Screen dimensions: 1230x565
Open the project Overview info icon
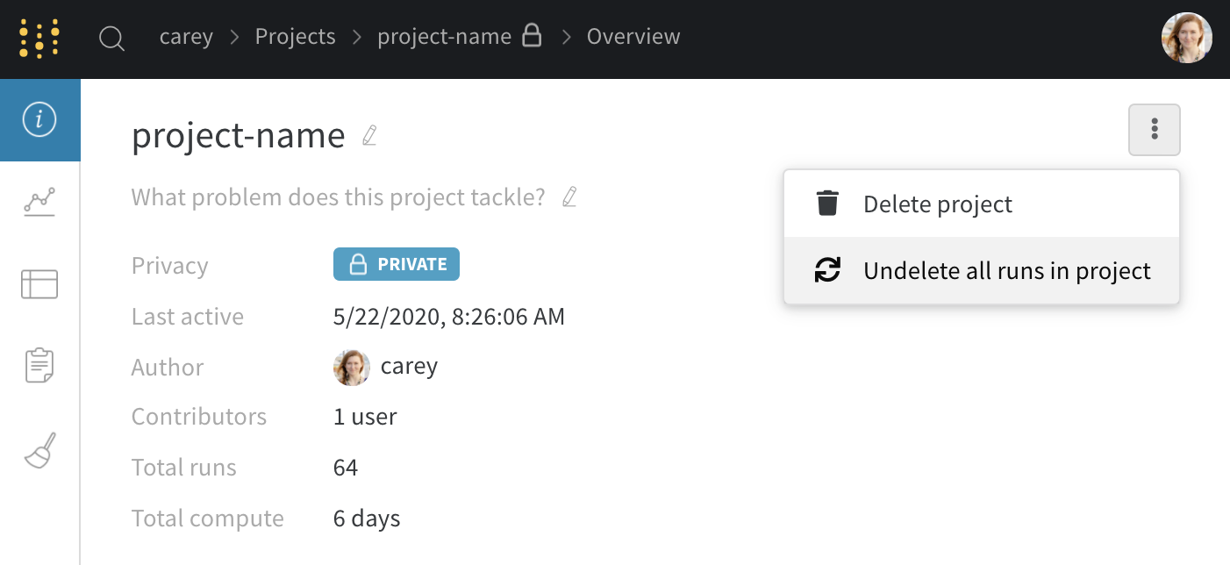click(x=39, y=120)
